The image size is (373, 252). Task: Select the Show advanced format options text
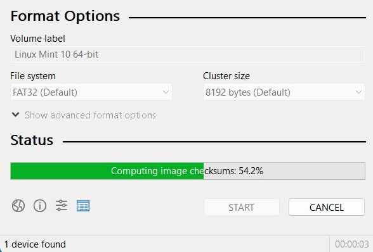90,115
